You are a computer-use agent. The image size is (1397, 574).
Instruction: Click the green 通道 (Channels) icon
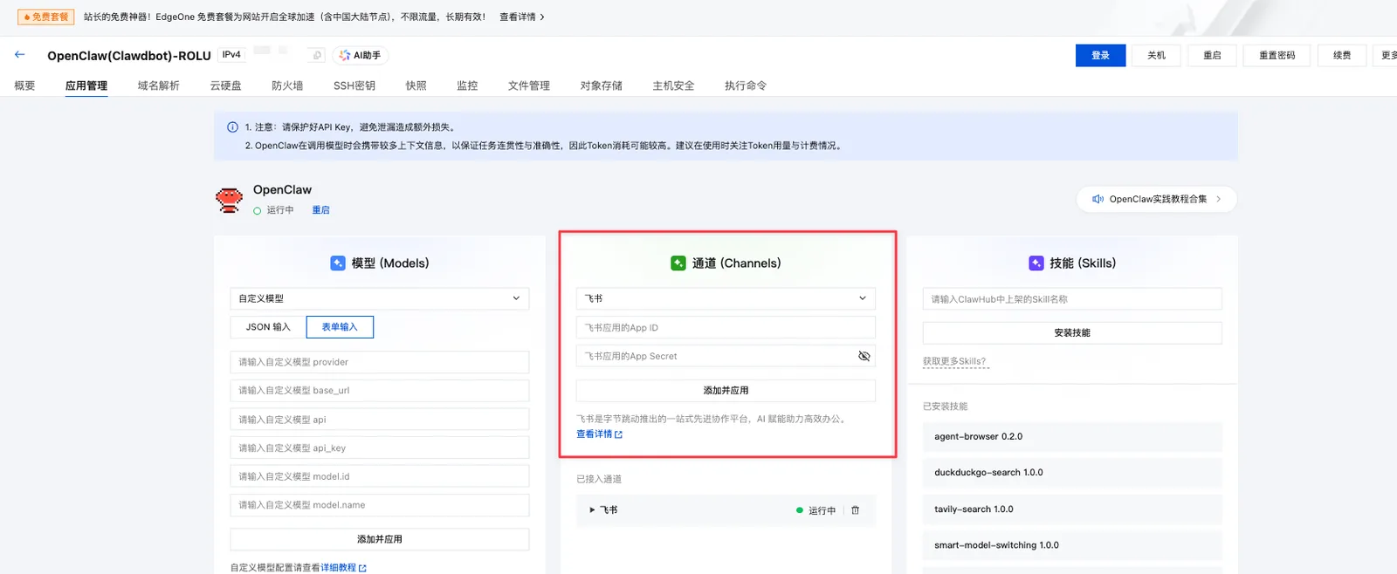pos(678,263)
